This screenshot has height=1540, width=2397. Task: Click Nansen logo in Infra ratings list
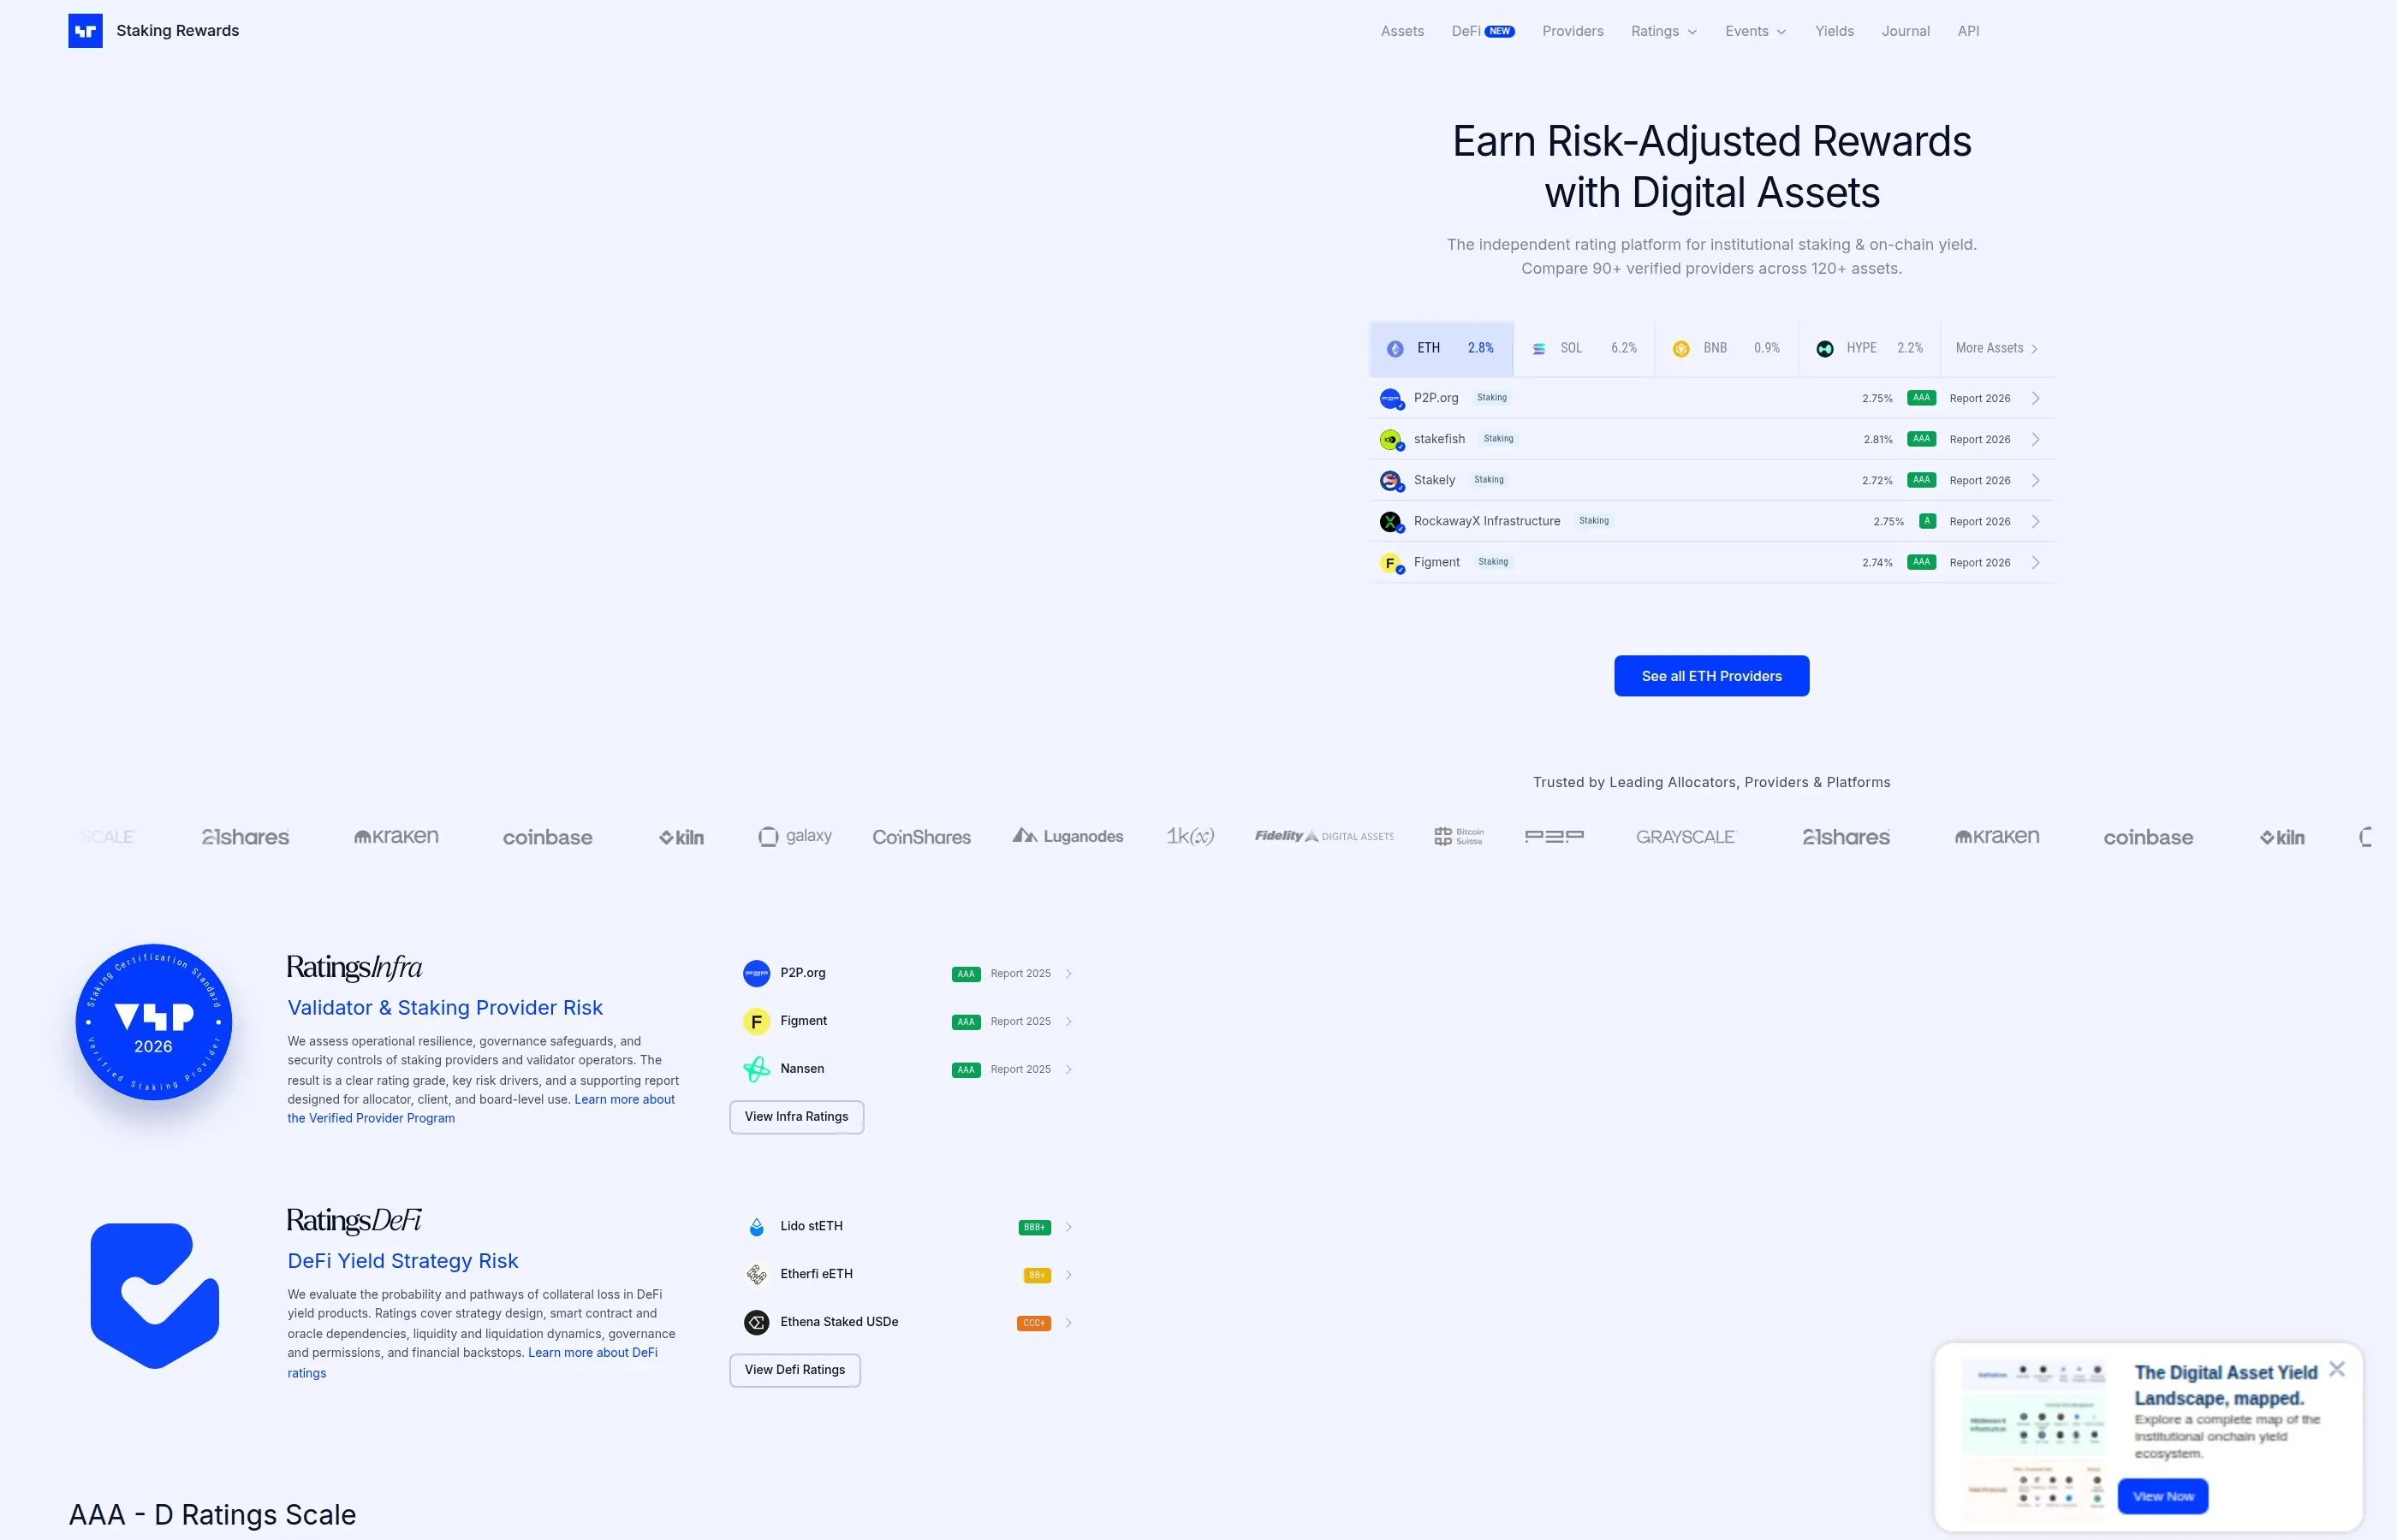(756, 1070)
